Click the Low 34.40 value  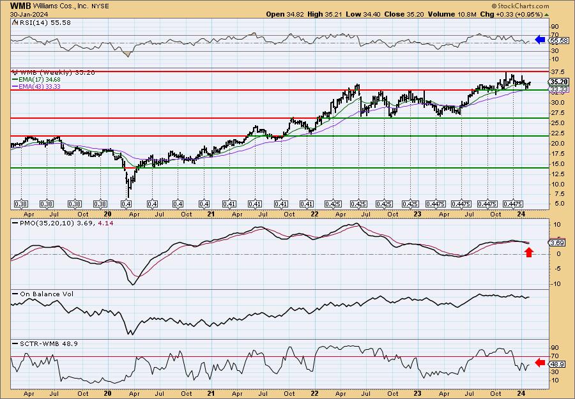tap(363, 14)
